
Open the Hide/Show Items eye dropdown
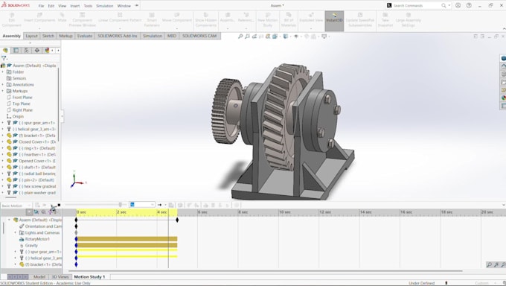pos(296,36)
